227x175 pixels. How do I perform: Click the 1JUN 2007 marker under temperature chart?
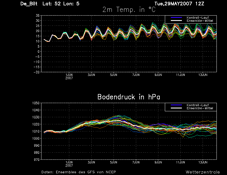(69, 76)
